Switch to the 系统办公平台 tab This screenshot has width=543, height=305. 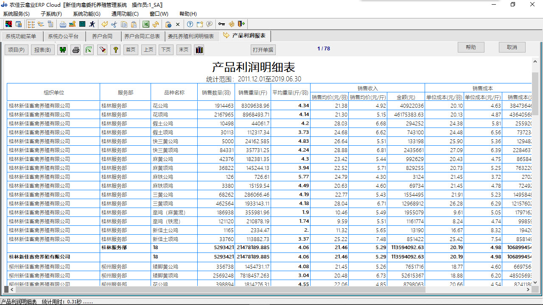click(x=63, y=36)
